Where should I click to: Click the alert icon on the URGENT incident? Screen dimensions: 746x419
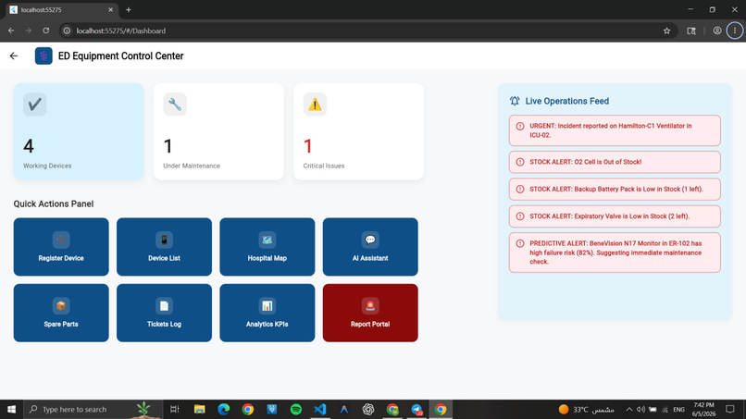[x=520, y=126]
